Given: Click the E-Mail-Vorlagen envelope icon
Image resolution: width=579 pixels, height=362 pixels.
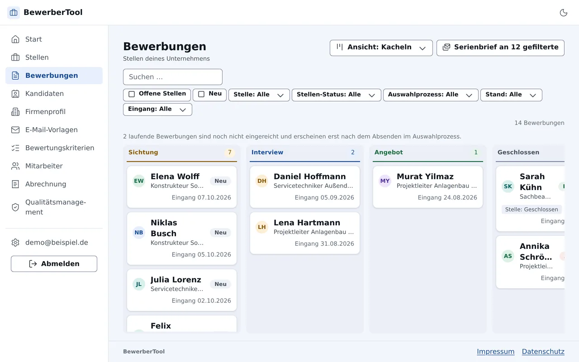Looking at the screenshot, I should click(x=15, y=130).
